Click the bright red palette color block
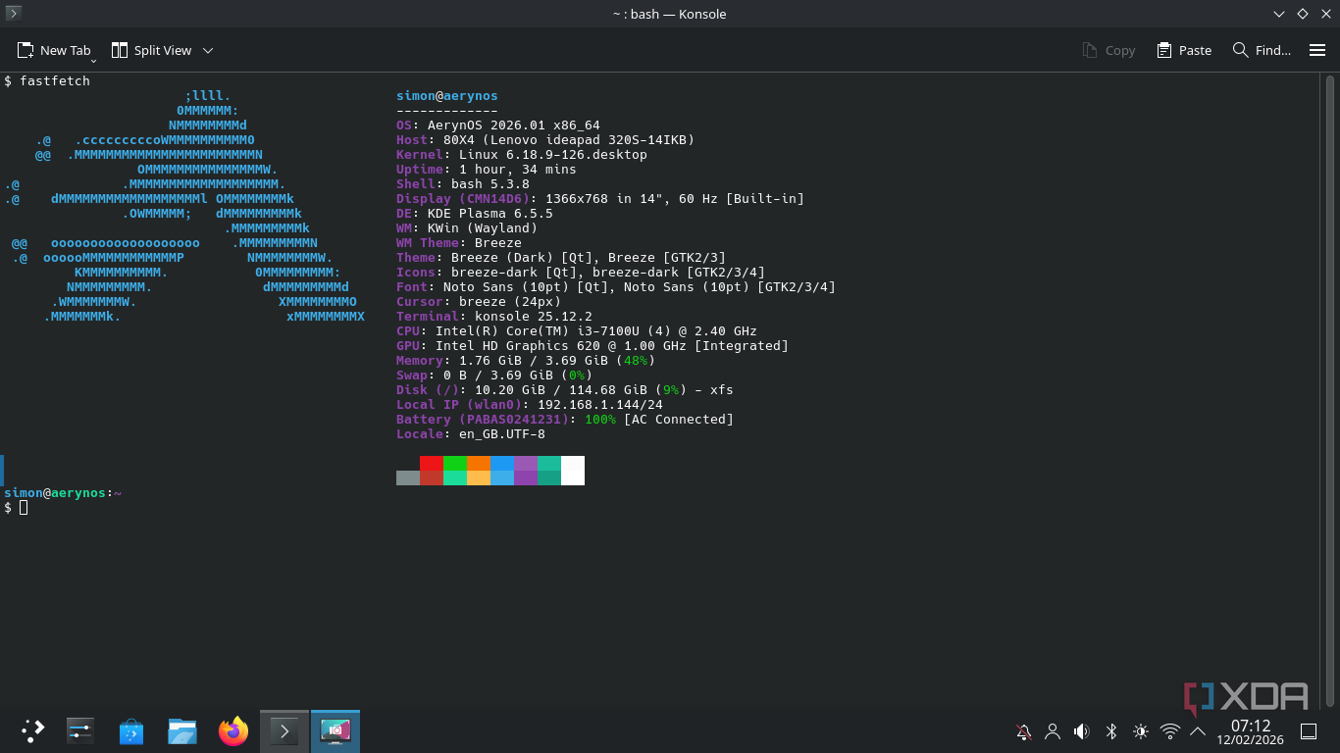This screenshot has height=753, width=1340. [x=431, y=463]
